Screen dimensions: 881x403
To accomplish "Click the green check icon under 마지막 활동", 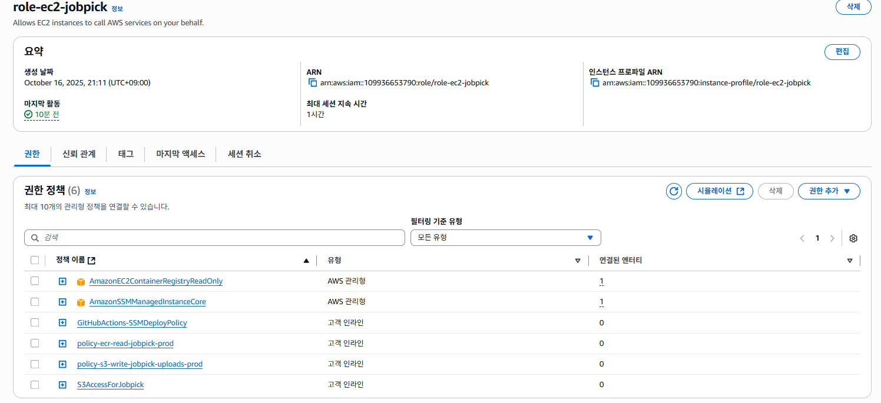I will 28,115.
